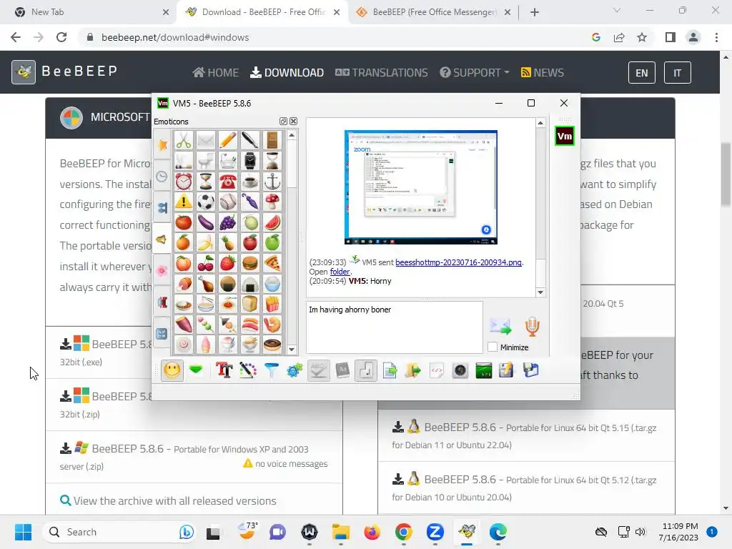Open the text color pencil tool

coord(248,371)
